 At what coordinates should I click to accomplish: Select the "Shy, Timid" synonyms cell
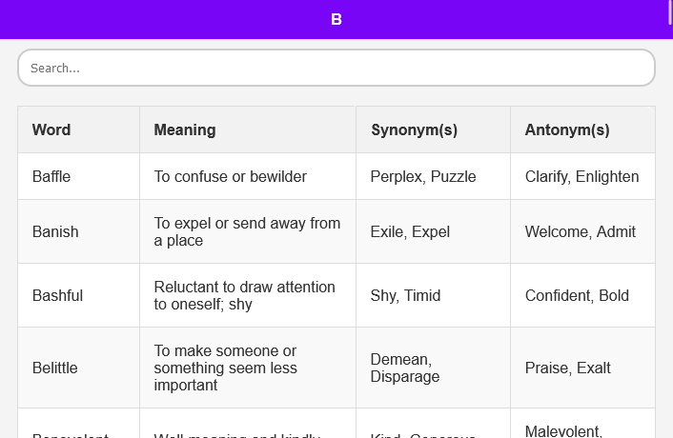[406, 295]
